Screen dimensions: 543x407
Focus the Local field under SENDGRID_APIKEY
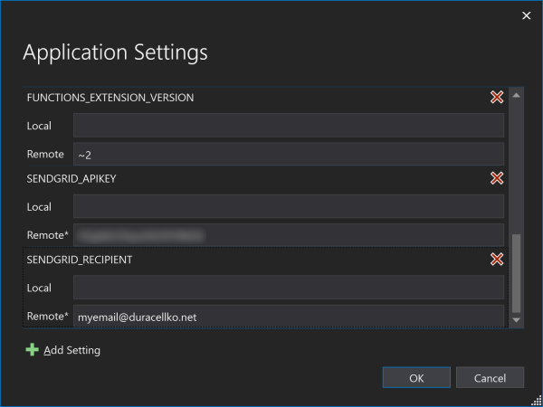tap(288, 206)
